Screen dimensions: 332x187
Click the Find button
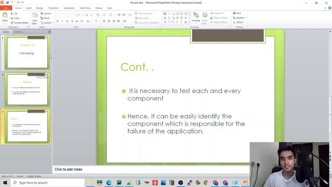click(x=237, y=13)
